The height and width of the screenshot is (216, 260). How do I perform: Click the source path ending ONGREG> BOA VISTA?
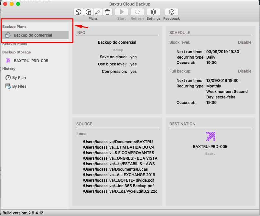120,158
